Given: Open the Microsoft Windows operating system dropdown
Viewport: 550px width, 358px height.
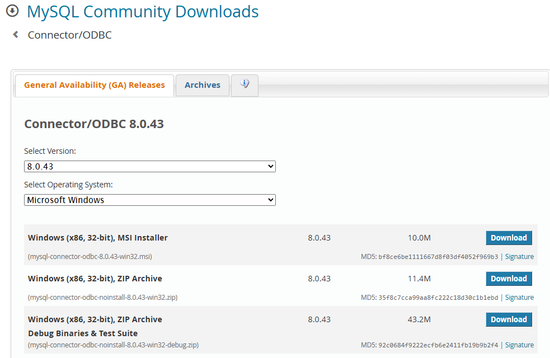Looking at the screenshot, I should click(x=150, y=200).
